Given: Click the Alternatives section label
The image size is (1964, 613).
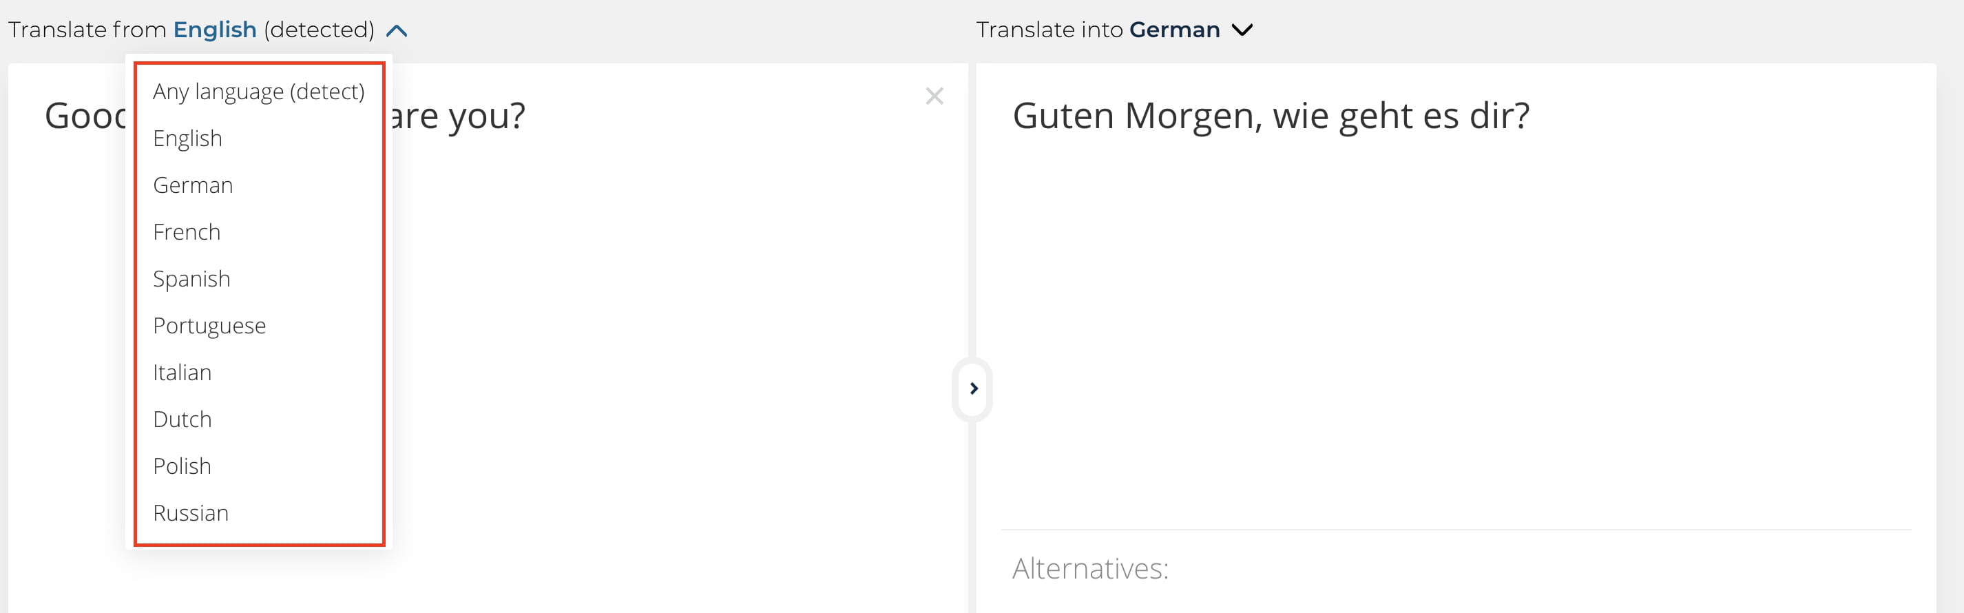Looking at the screenshot, I should coord(1090,569).
